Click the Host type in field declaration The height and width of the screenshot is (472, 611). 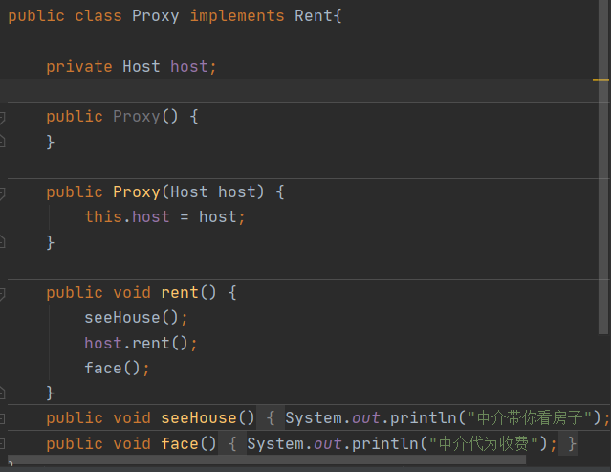tap(142, 67)
